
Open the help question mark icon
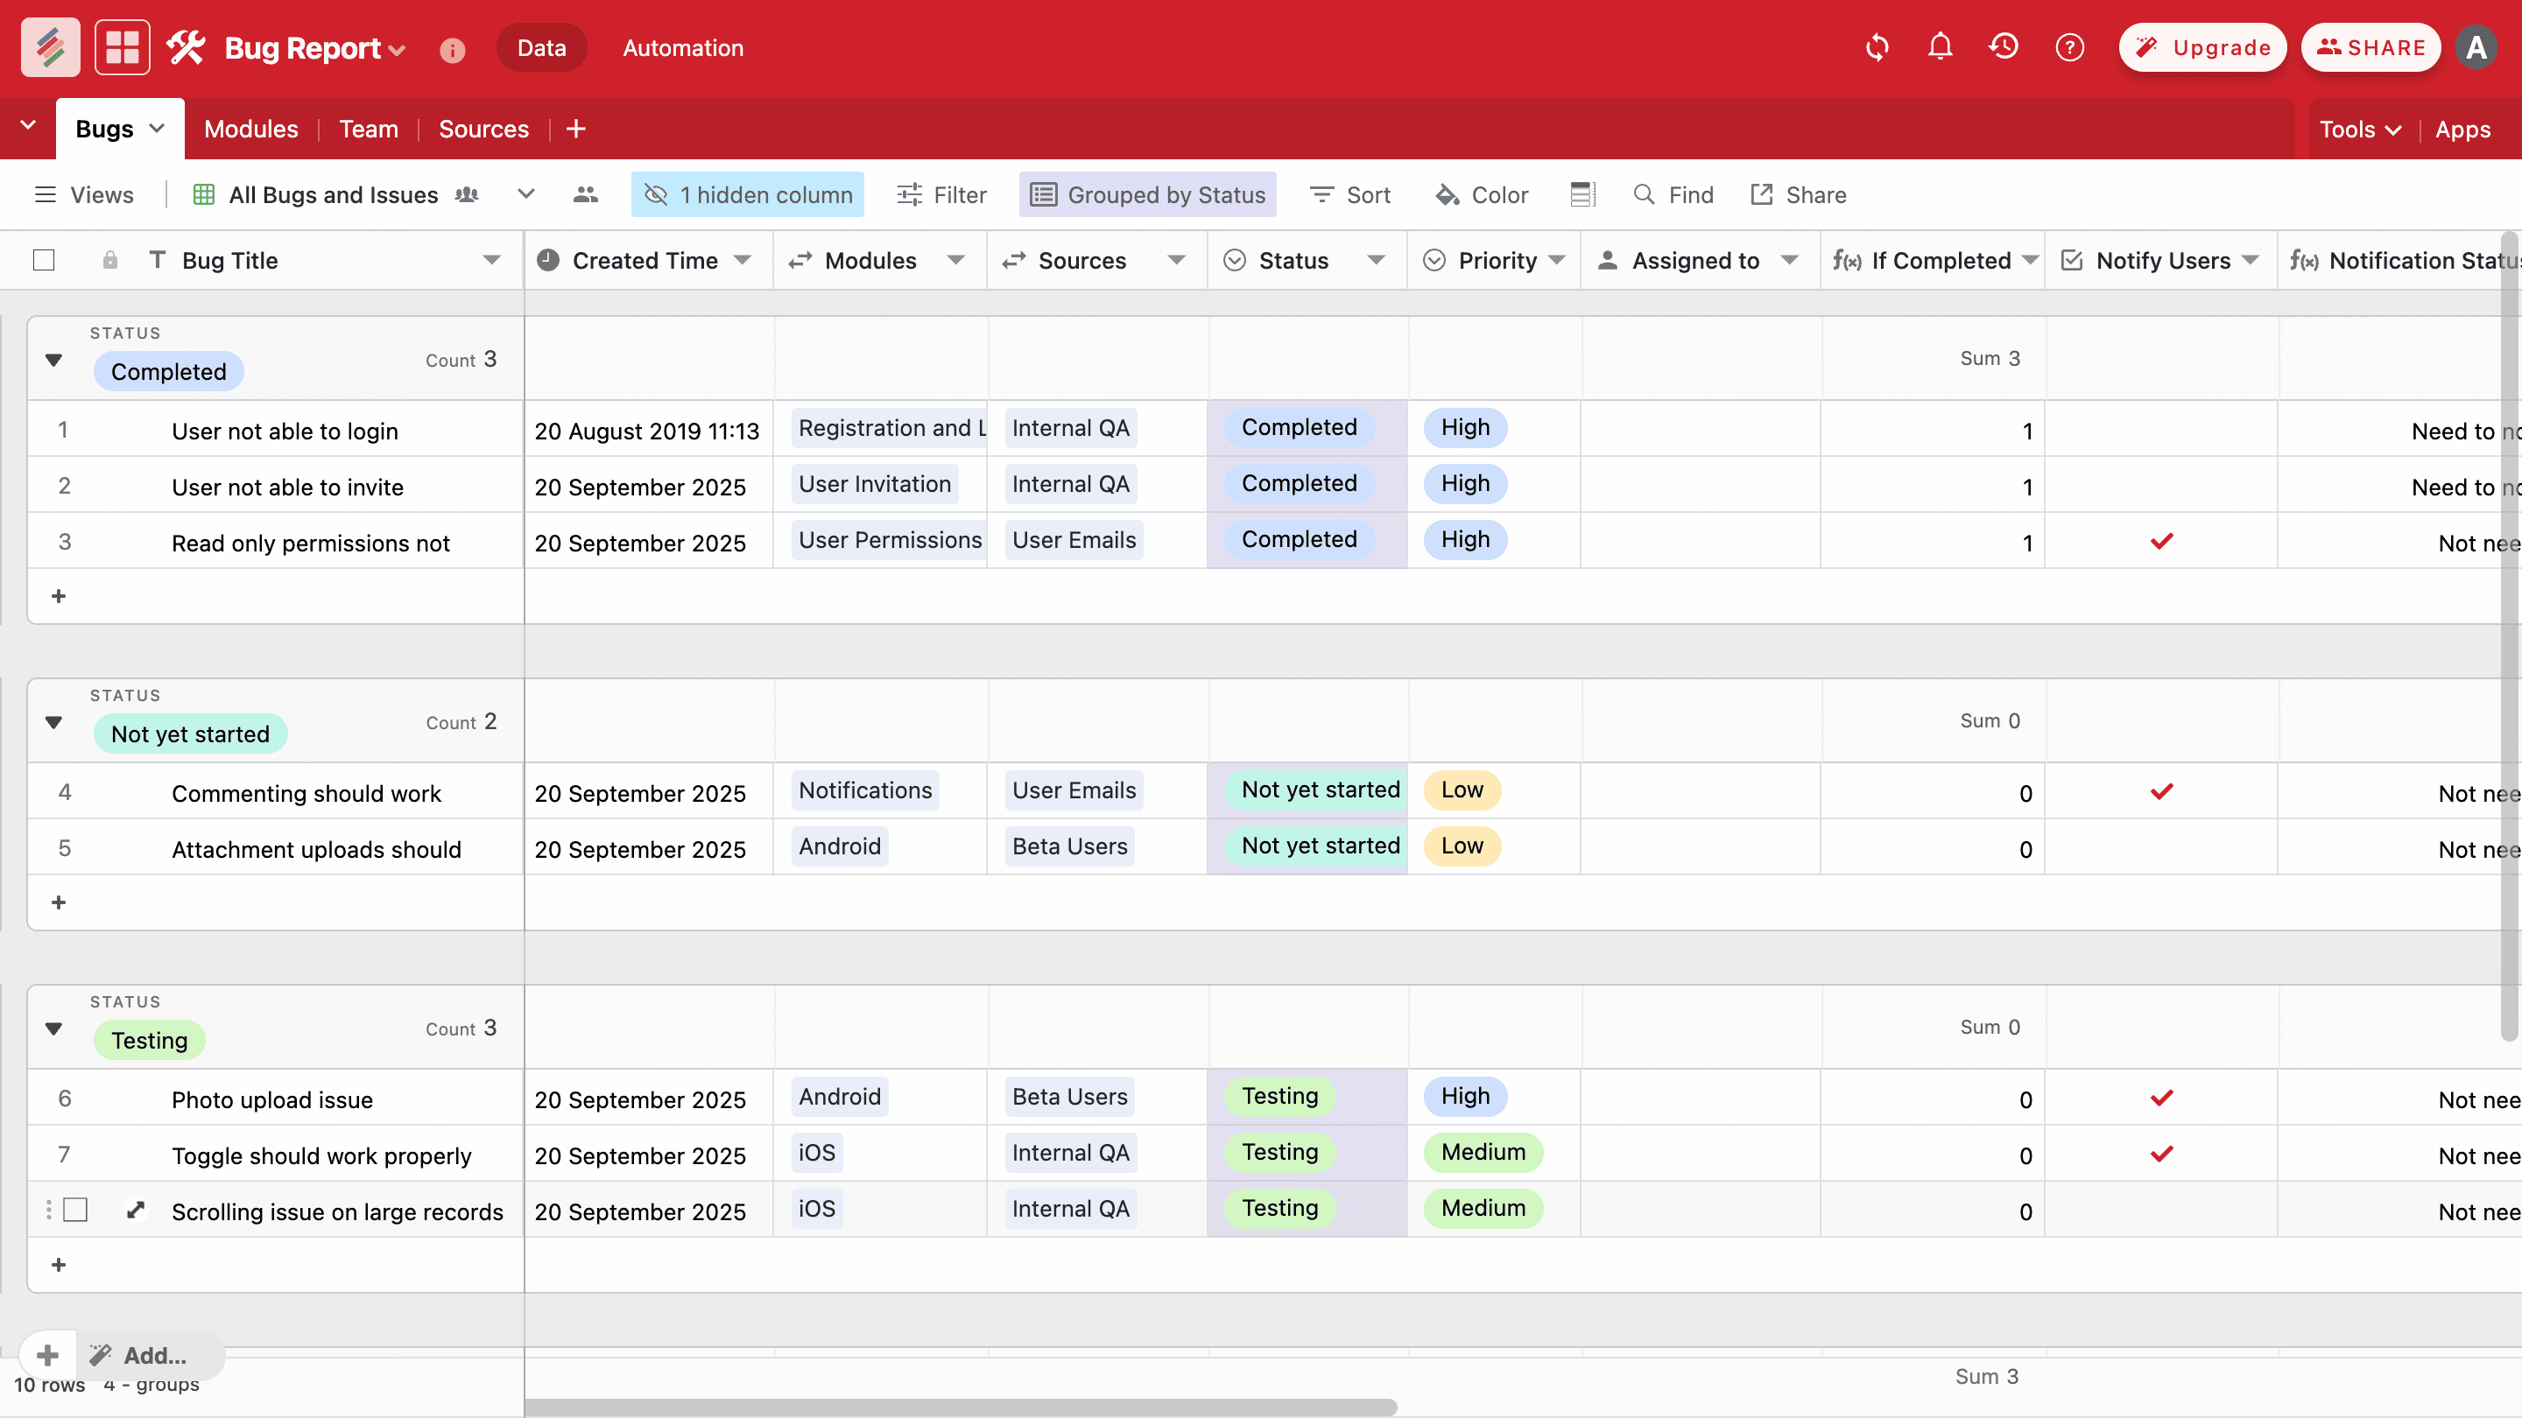click(x=2069, y=47)
